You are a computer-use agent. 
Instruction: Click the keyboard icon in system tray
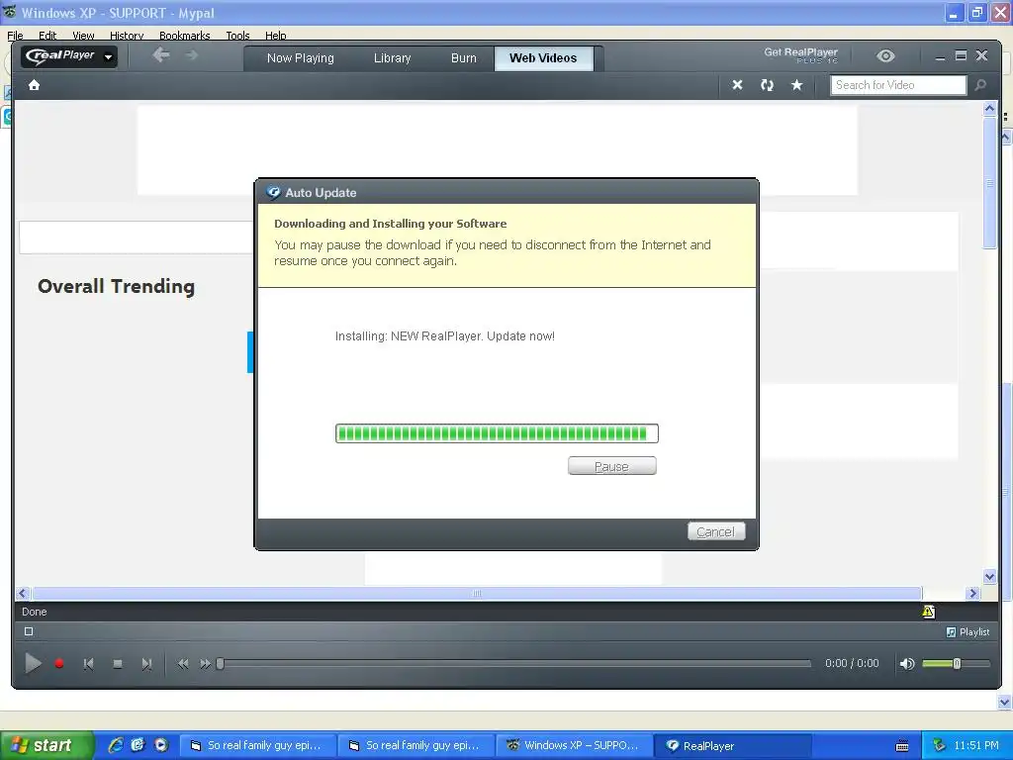coord(902,746)
